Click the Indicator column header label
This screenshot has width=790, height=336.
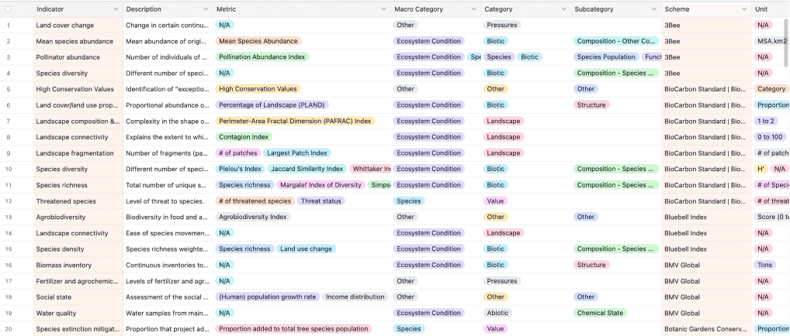[50, 9]
